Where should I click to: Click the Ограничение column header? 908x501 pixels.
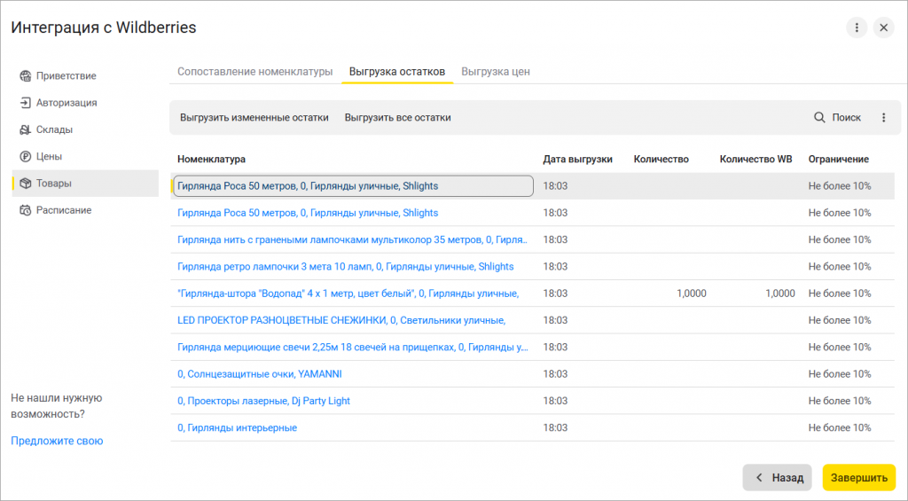[839, 160]
